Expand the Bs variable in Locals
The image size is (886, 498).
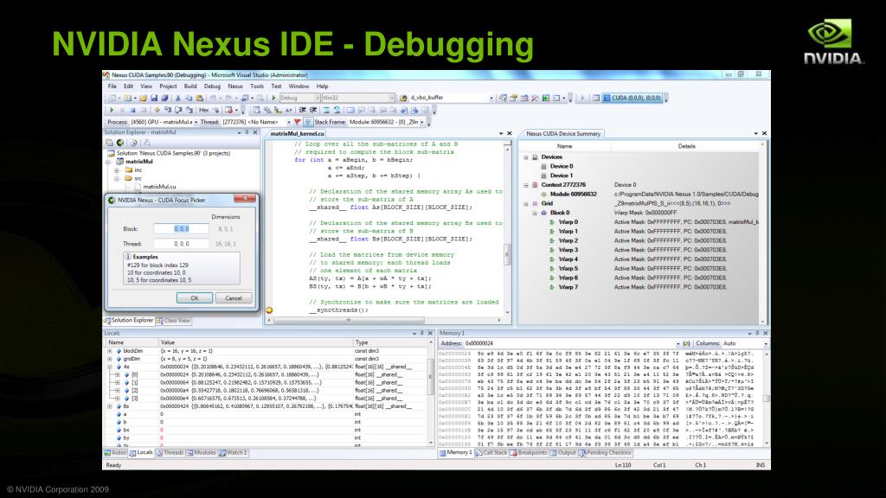[x=110, y=406]
